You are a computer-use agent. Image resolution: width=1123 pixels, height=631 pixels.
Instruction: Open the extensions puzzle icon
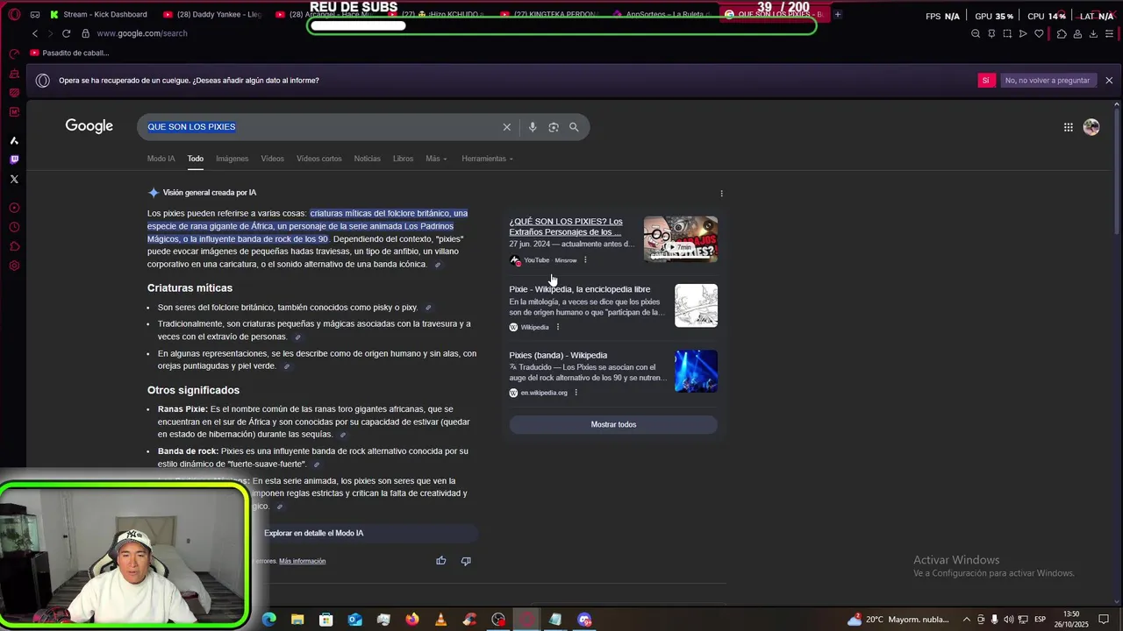coord(1062,33)
